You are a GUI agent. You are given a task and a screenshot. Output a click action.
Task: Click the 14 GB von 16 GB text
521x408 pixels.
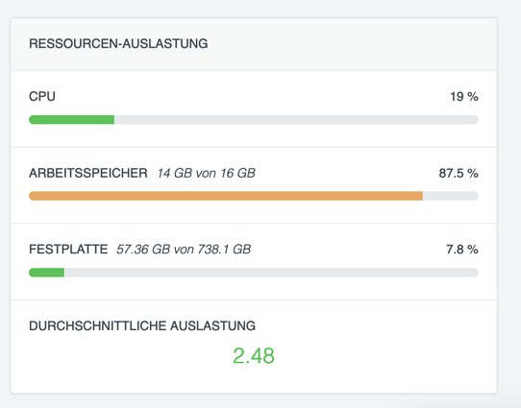point(206,173)
